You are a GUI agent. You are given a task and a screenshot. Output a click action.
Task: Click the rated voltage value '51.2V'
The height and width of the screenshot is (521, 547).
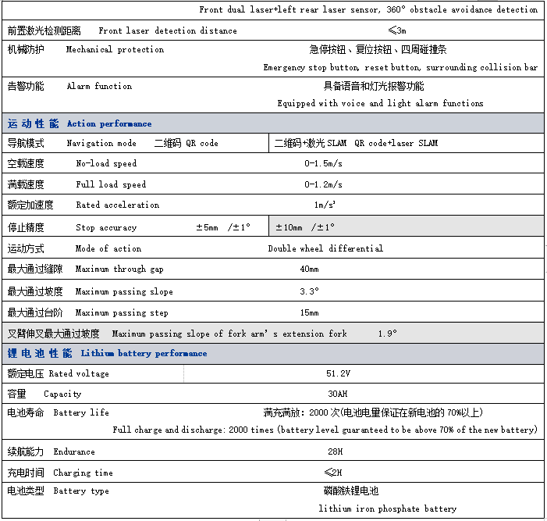(339, 373)
